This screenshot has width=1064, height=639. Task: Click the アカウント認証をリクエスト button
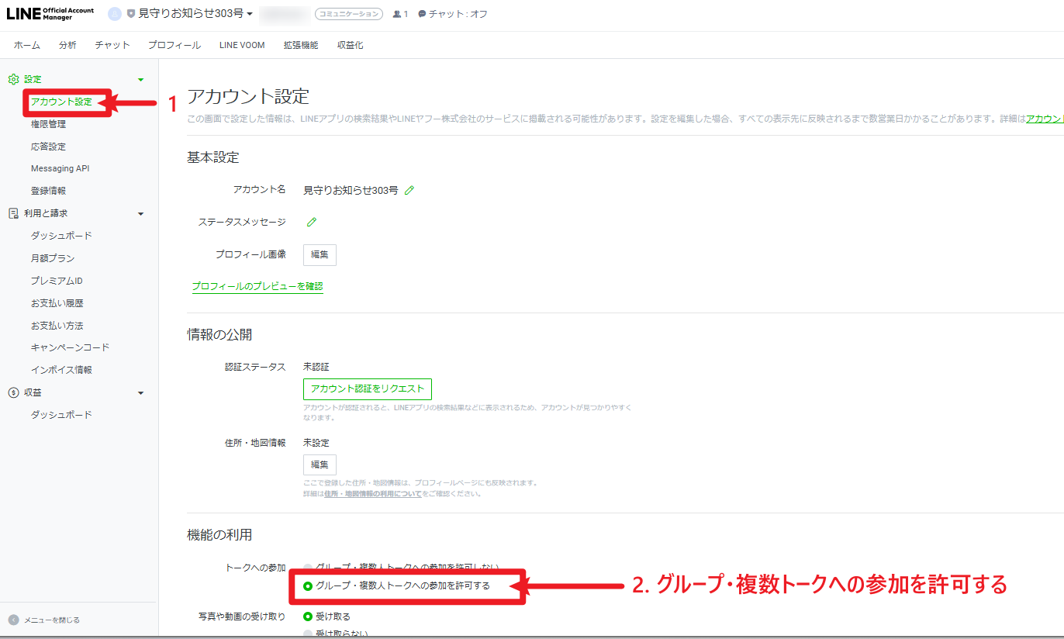368,389
